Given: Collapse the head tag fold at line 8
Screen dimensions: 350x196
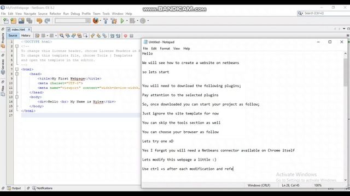Looking at the screenshot, I should click(17, 74).
